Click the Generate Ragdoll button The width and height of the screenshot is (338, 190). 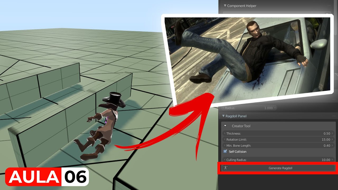(x=278, y=168)
